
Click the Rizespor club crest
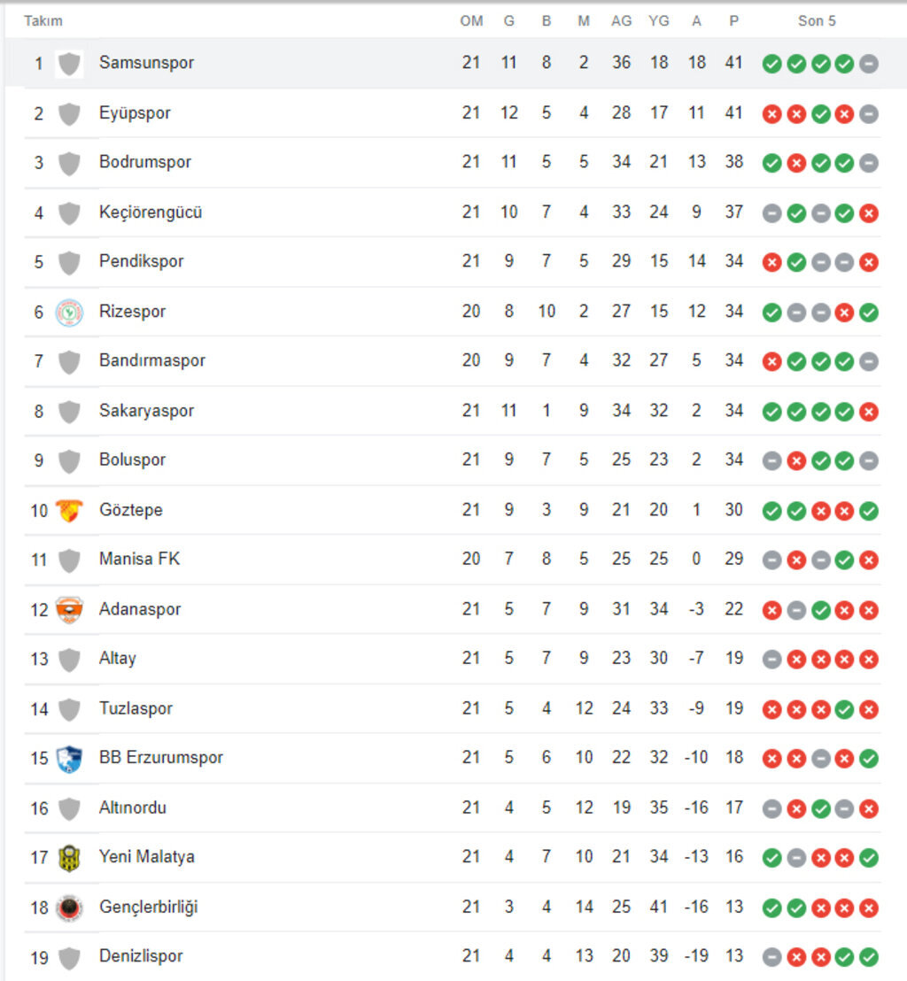tap(69, 312)
